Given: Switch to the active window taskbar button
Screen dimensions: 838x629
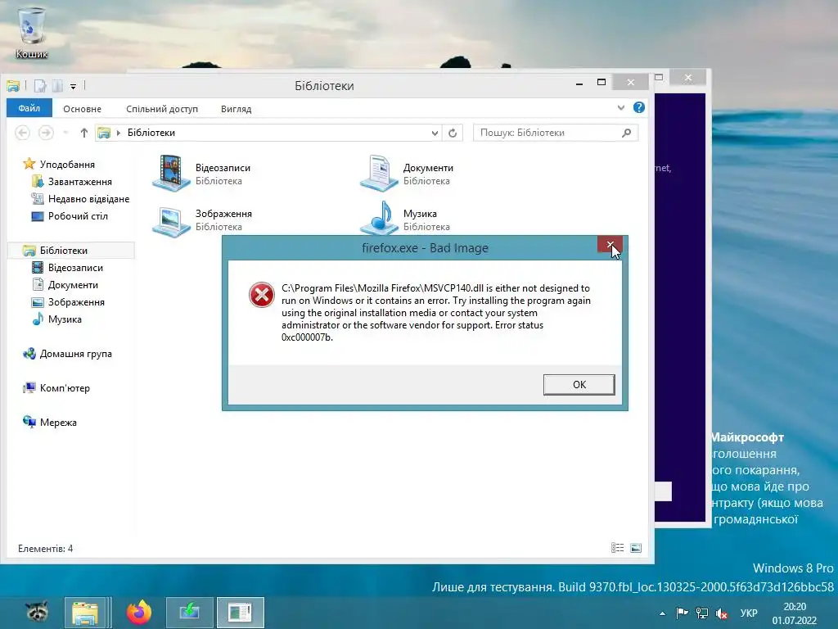Looking at the screenshot, I should coord(240,613).
